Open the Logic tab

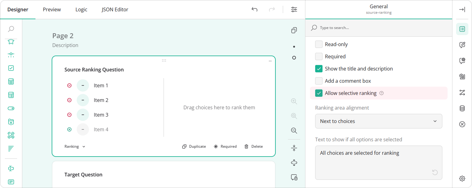pos(81,9)
